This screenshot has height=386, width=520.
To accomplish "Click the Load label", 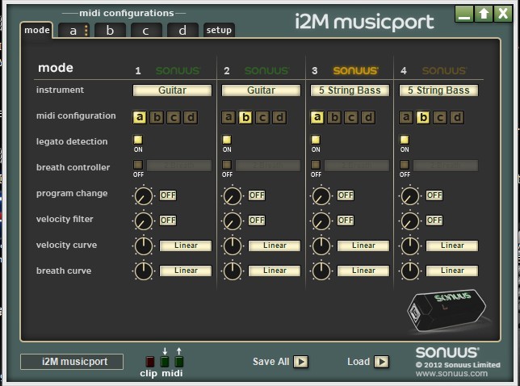I will [359, 362].
